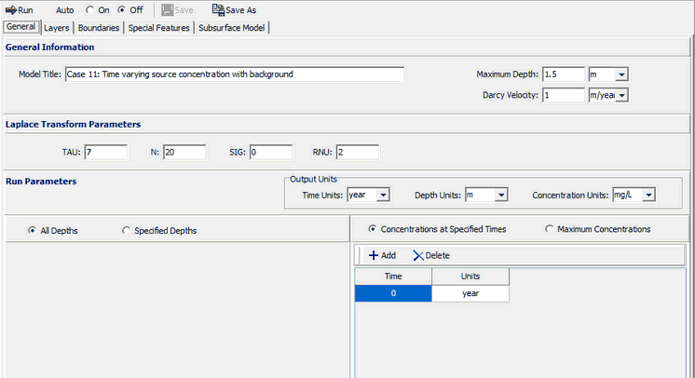The image size is (695, 378).
Task: Expand the Time Units dropdown
Action: pos(382,195)
